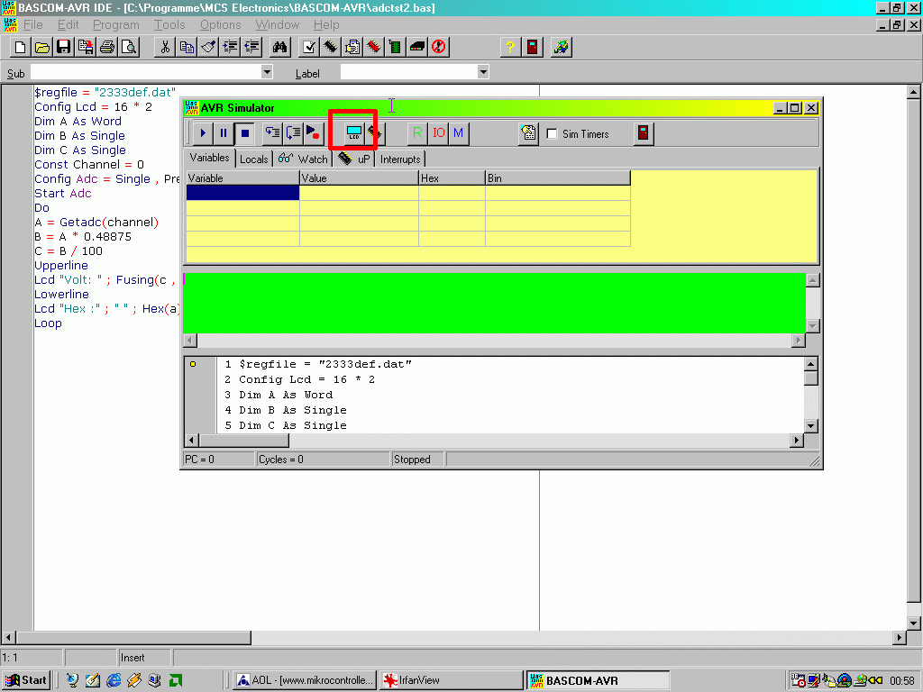923x692 pixels.
Task: Open the Program menu
Action: tap(116, 24)
